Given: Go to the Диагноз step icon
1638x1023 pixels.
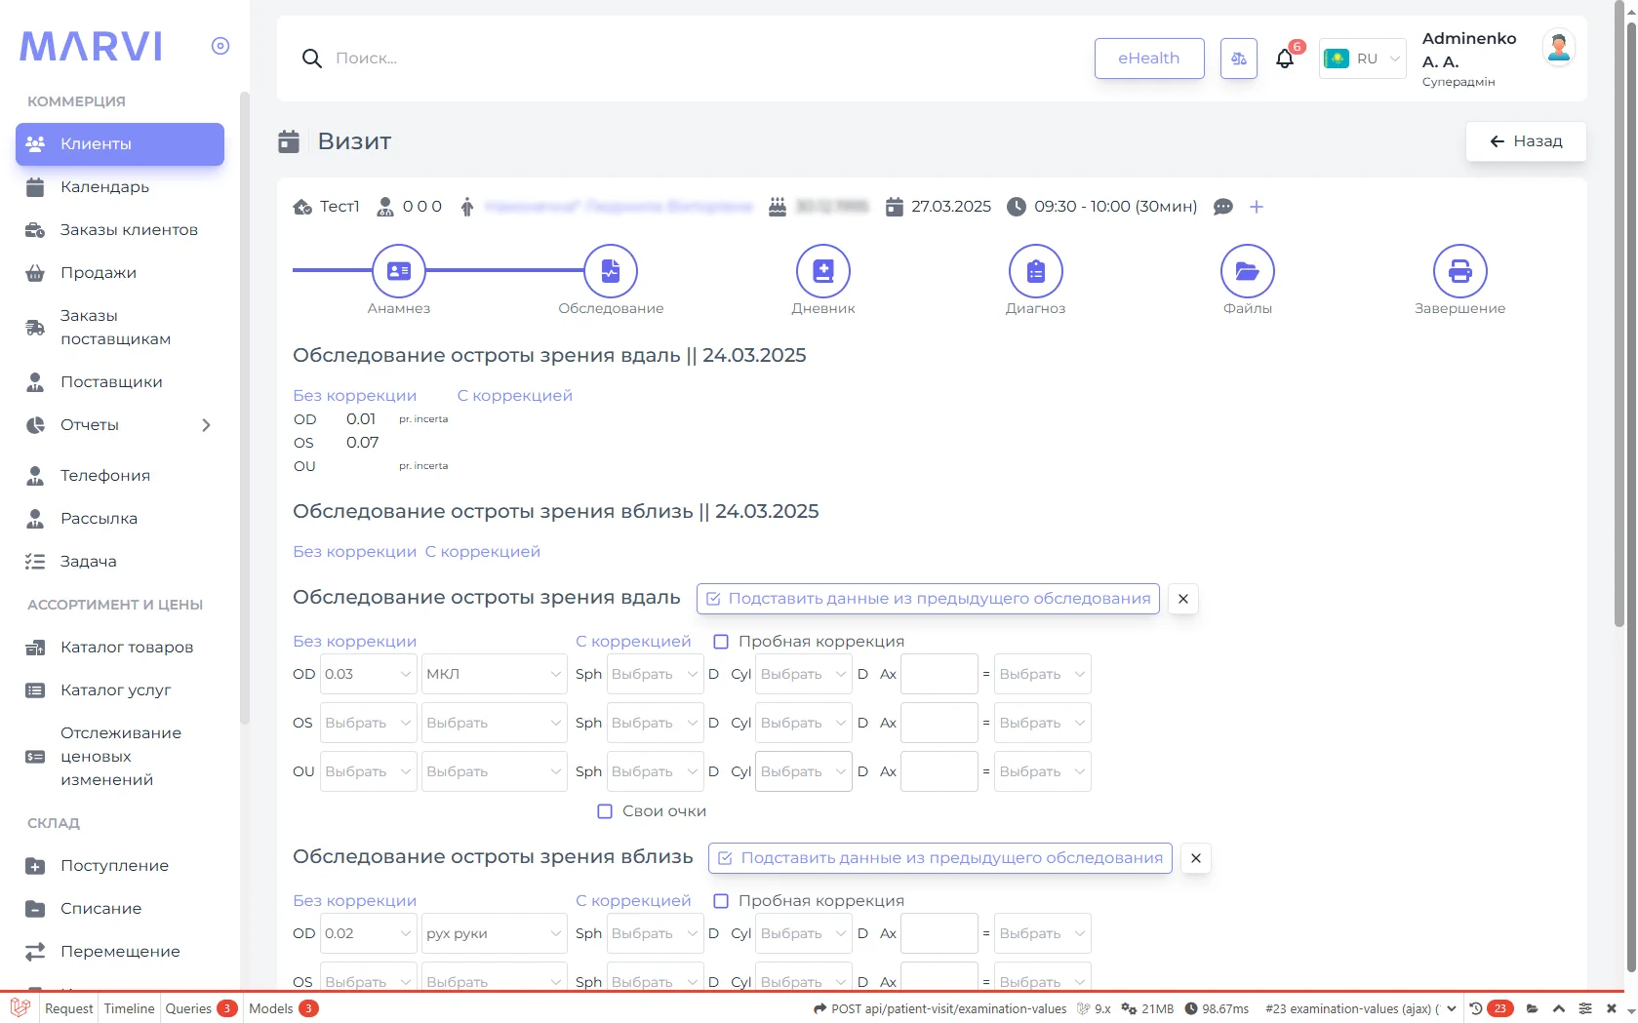Looking at the screenshot, I should (1036, 271).
